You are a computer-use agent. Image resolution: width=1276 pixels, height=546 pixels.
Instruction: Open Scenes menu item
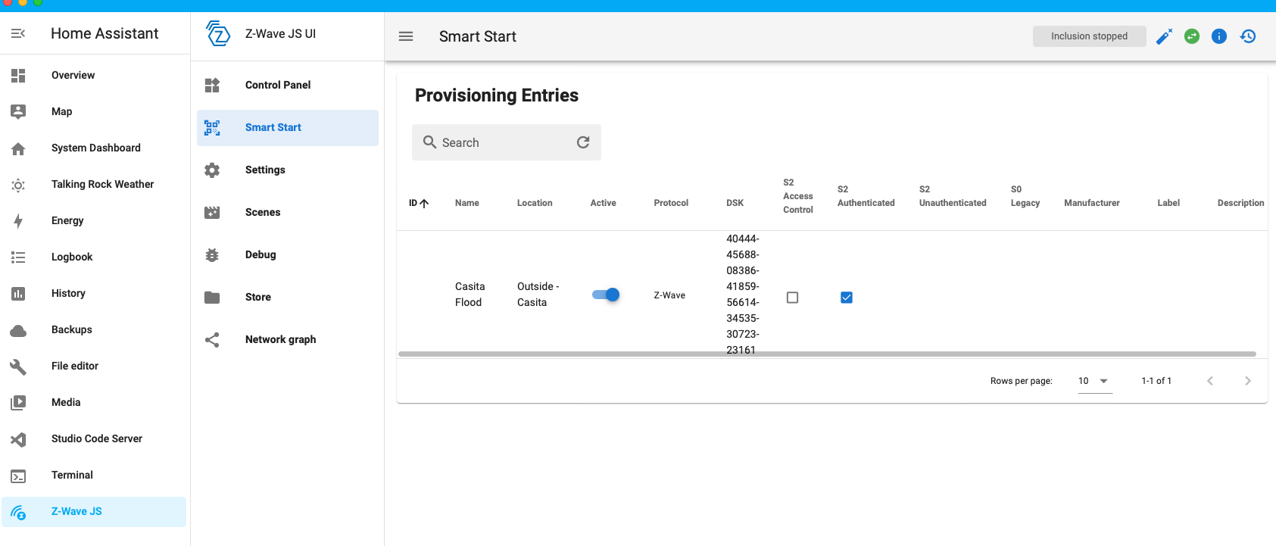point(288,213)
